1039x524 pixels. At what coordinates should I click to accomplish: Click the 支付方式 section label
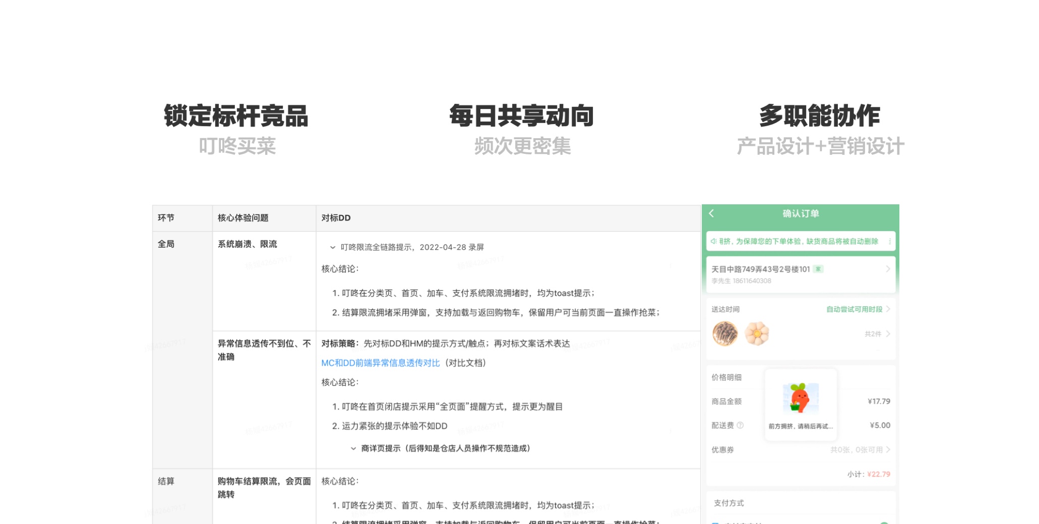point(729,503)
